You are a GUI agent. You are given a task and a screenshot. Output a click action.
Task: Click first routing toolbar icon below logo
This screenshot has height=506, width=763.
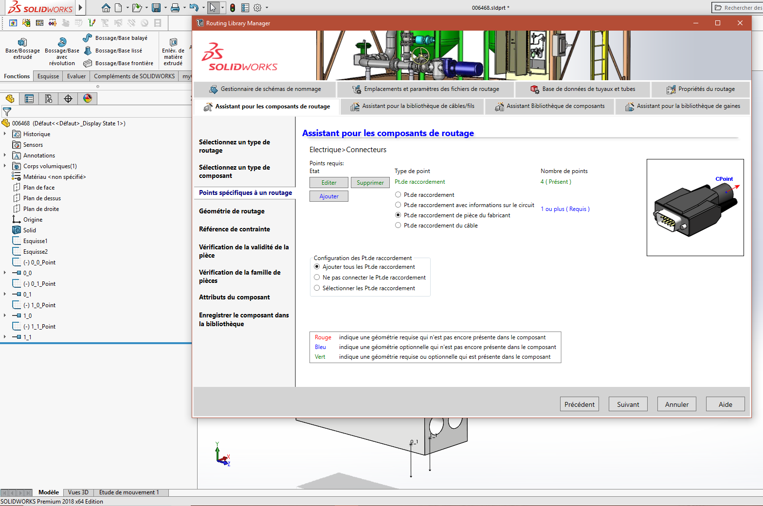(13, 23)
